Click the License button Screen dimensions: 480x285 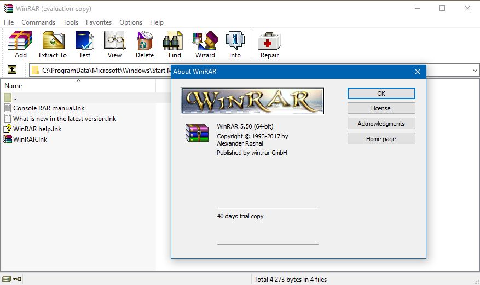coord(381,108)
